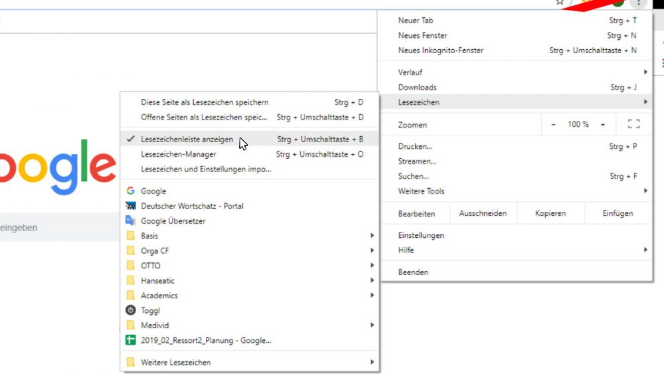Click the Kopieren button
The width and height of the screenshot is (664, 374).
tap(550, 213)
